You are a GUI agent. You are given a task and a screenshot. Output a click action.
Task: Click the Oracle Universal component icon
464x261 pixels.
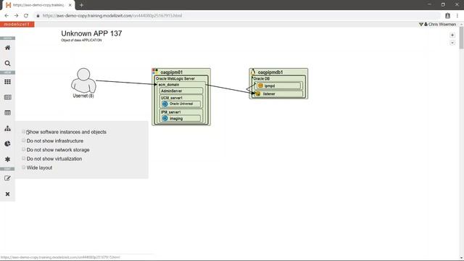pyautogui.click(x=165, y=104)
